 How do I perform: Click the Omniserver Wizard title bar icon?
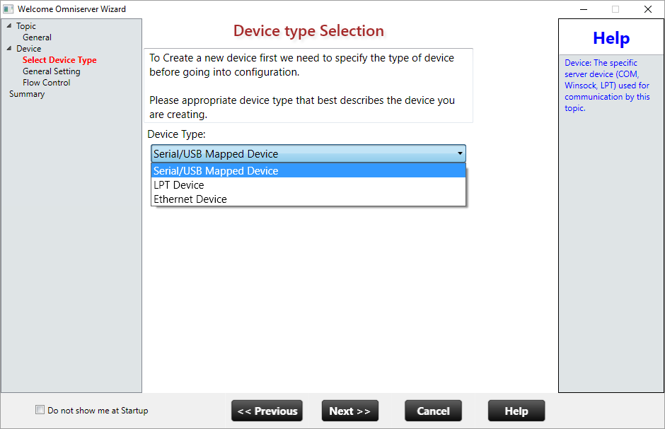tap(8, 9)
